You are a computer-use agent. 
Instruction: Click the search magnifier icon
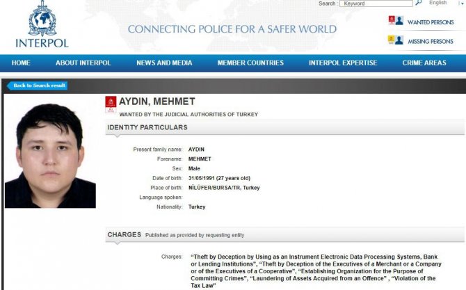click(418, 3)
